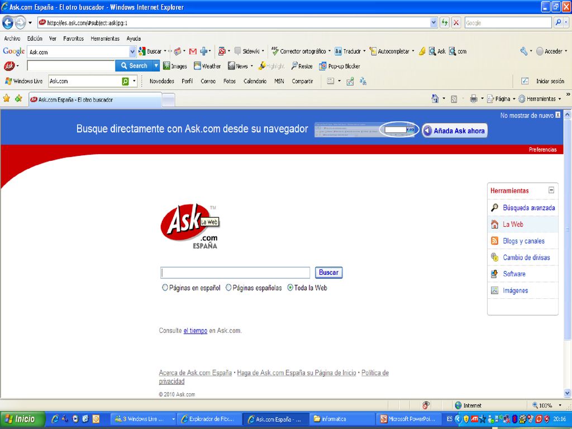Open the Inicio start button
The width and height of the screenshot is (572, 429).
pyautogui.click(x=22, y=419)
